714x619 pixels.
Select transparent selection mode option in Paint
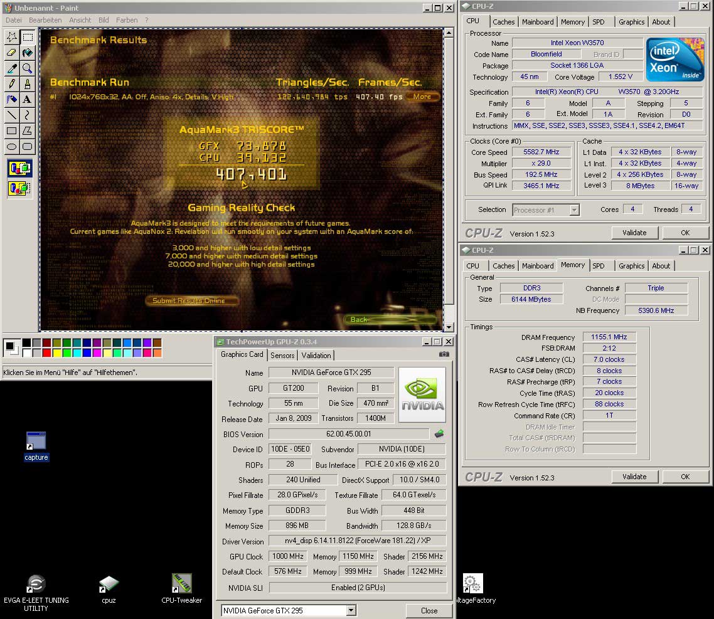click(19, 188)
